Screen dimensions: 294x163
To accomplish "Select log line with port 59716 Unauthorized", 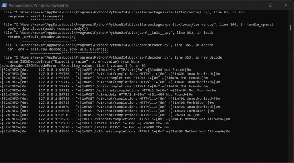I will 110,99.
